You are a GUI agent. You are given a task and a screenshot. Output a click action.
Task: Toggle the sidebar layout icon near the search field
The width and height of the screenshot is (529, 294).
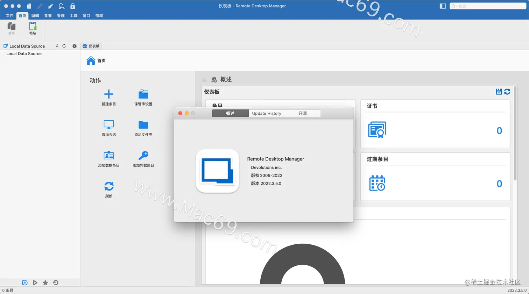click(443, 6)
